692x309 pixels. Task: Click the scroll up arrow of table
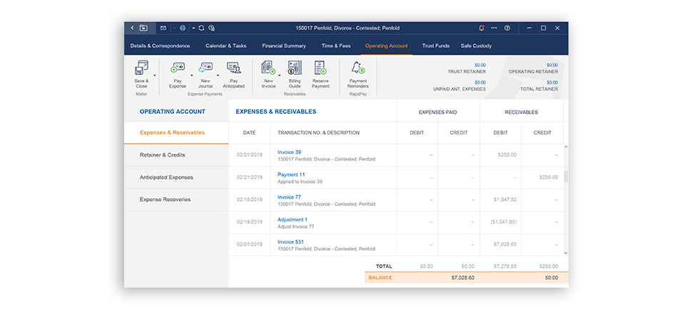point(566,147)
